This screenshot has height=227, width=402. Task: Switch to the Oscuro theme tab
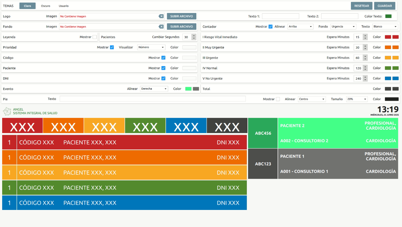45,6
